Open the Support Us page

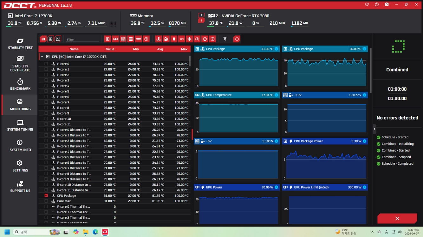click(x=20, y=186)
